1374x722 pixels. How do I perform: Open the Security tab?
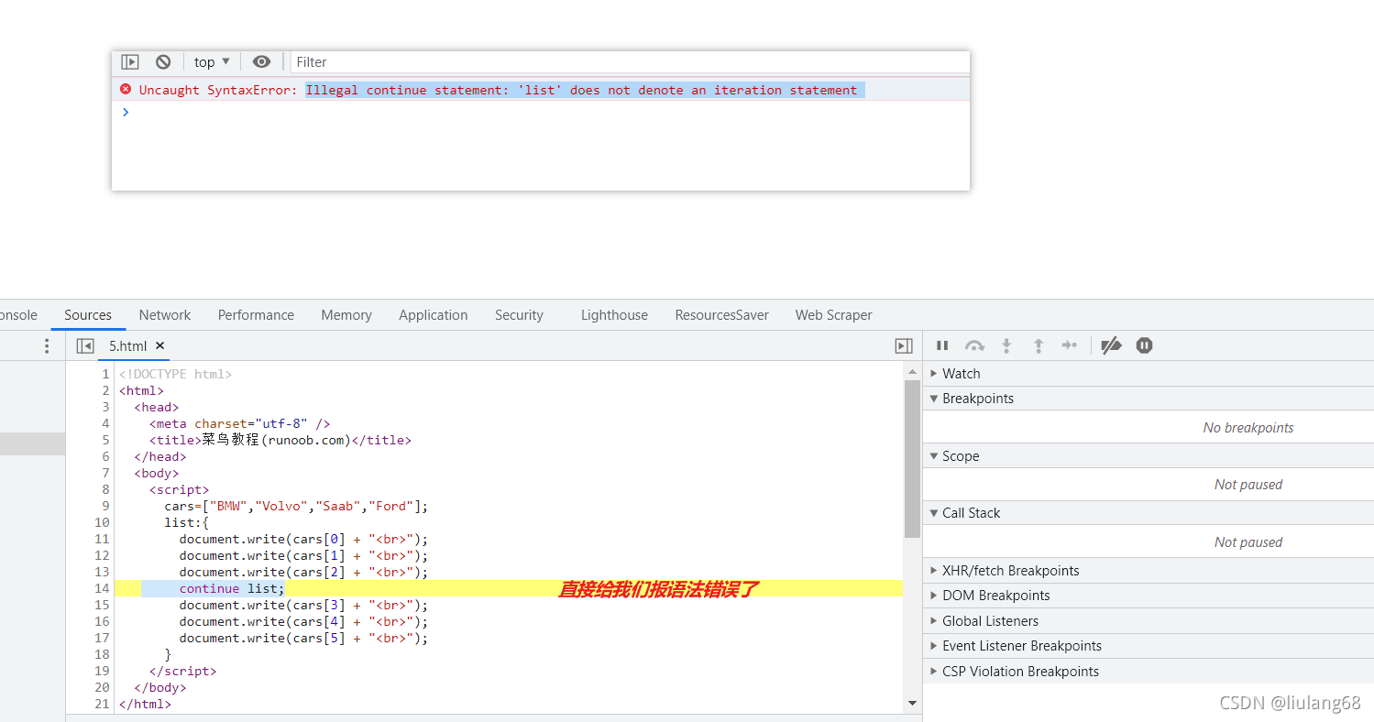click(519, 314)
